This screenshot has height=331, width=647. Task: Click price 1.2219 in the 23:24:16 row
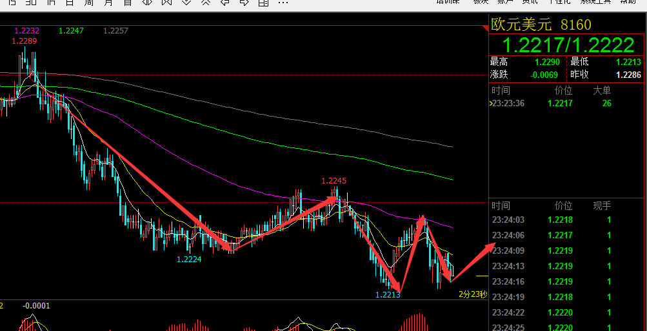coord(560,281)
